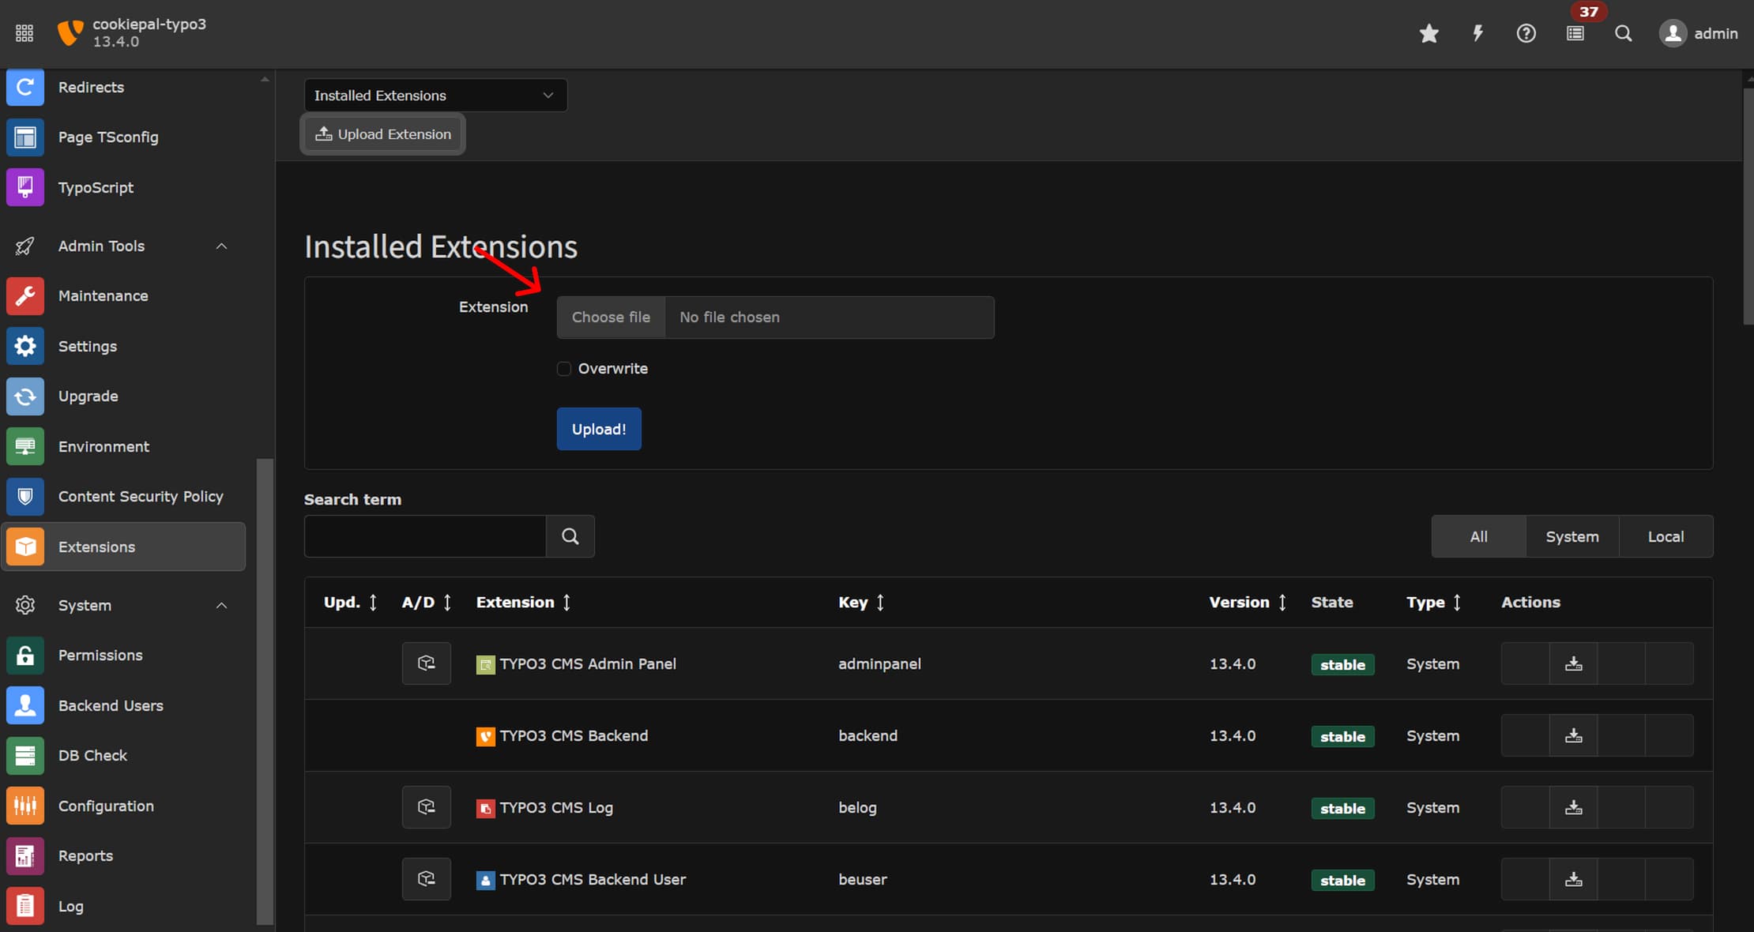This screenshot has width=1754, height=932.
Task: Click the Upload Extension button
Action: (382, 133)
